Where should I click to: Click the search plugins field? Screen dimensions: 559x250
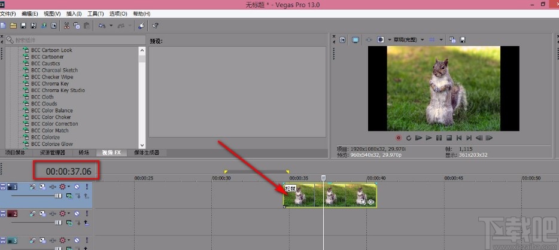pyautogui.click(x=75, y=40)
